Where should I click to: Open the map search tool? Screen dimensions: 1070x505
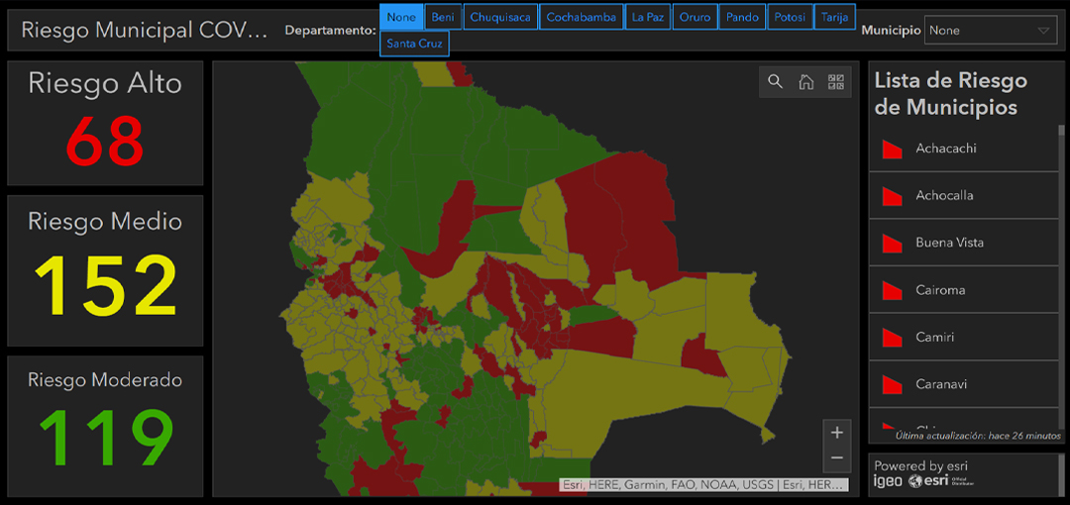775,82
